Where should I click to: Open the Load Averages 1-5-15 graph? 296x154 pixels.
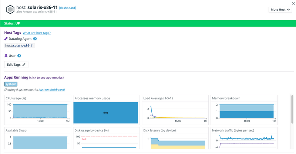(x=175, y=110)
